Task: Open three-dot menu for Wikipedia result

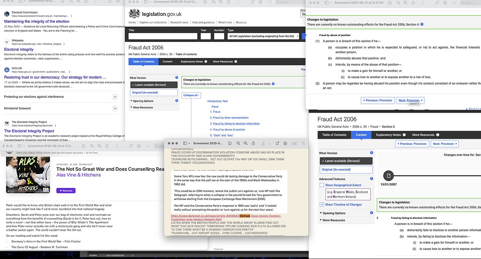Action: point(64,44)
